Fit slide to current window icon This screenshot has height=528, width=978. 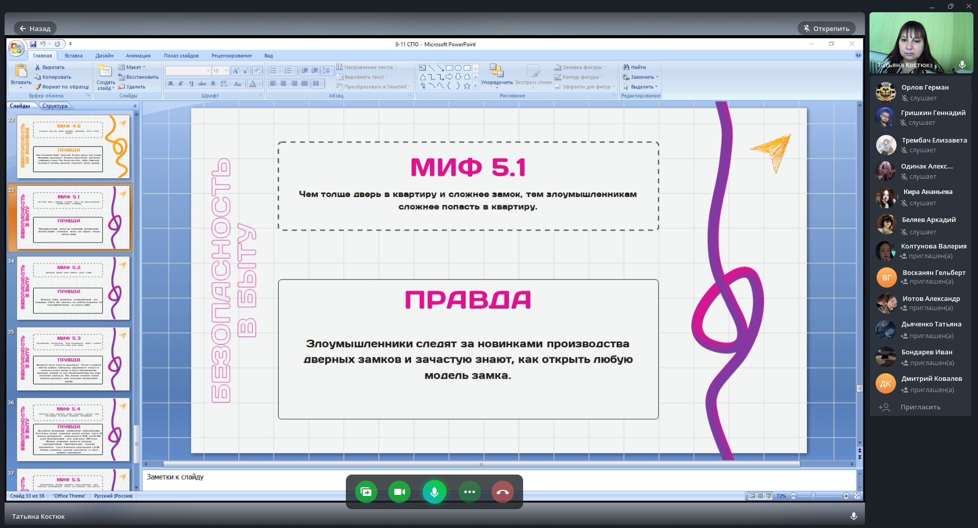point(857,496)
